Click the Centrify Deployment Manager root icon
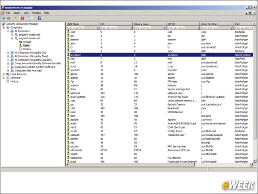The image size is (258, 194). 4,24
